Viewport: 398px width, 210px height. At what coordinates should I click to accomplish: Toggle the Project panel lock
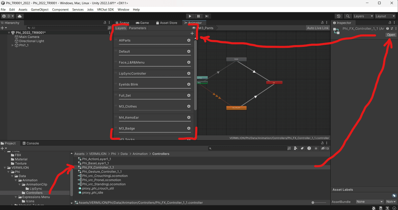tap(322, 143)
